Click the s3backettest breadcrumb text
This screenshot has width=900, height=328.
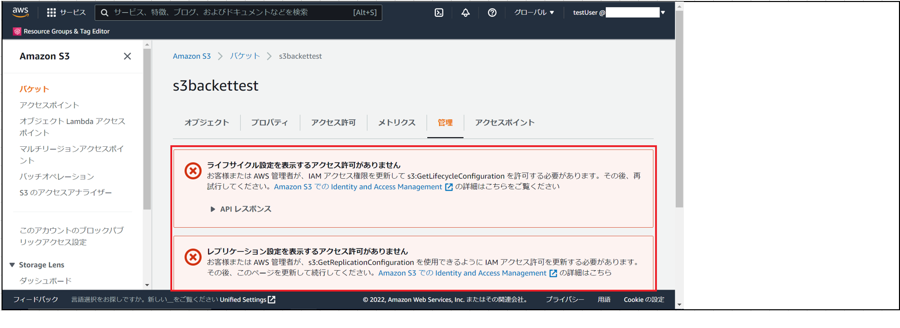300,56
